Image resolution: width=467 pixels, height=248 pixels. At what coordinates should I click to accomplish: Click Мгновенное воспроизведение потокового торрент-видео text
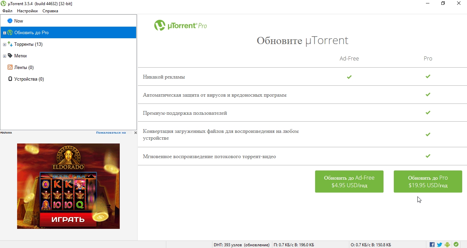(x=209, y=156)
